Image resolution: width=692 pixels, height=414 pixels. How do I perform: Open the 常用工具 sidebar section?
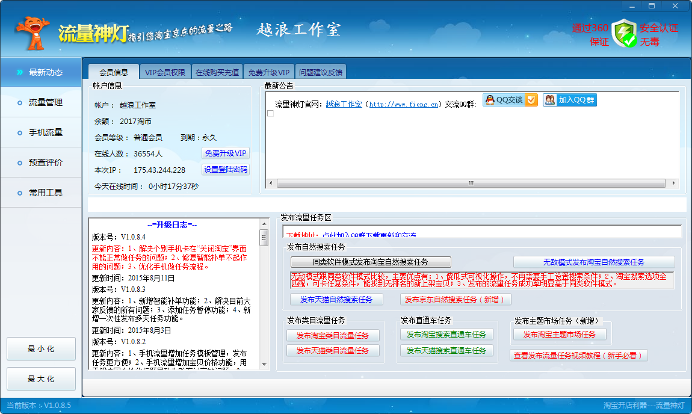pos(41,193)
